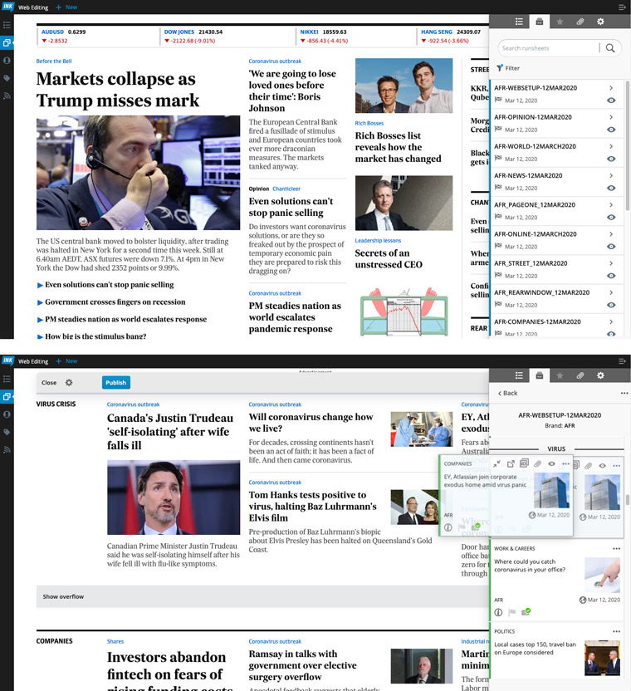Click copy icon on floating COMPANIES card
This screenshot has width=631, height=691.
[x=524, y=463]
